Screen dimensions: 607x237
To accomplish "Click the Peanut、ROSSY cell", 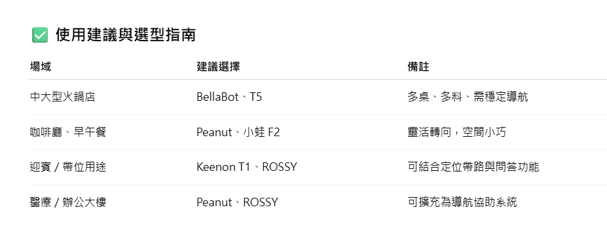I will pyautogui.click(x=237, y=202).
